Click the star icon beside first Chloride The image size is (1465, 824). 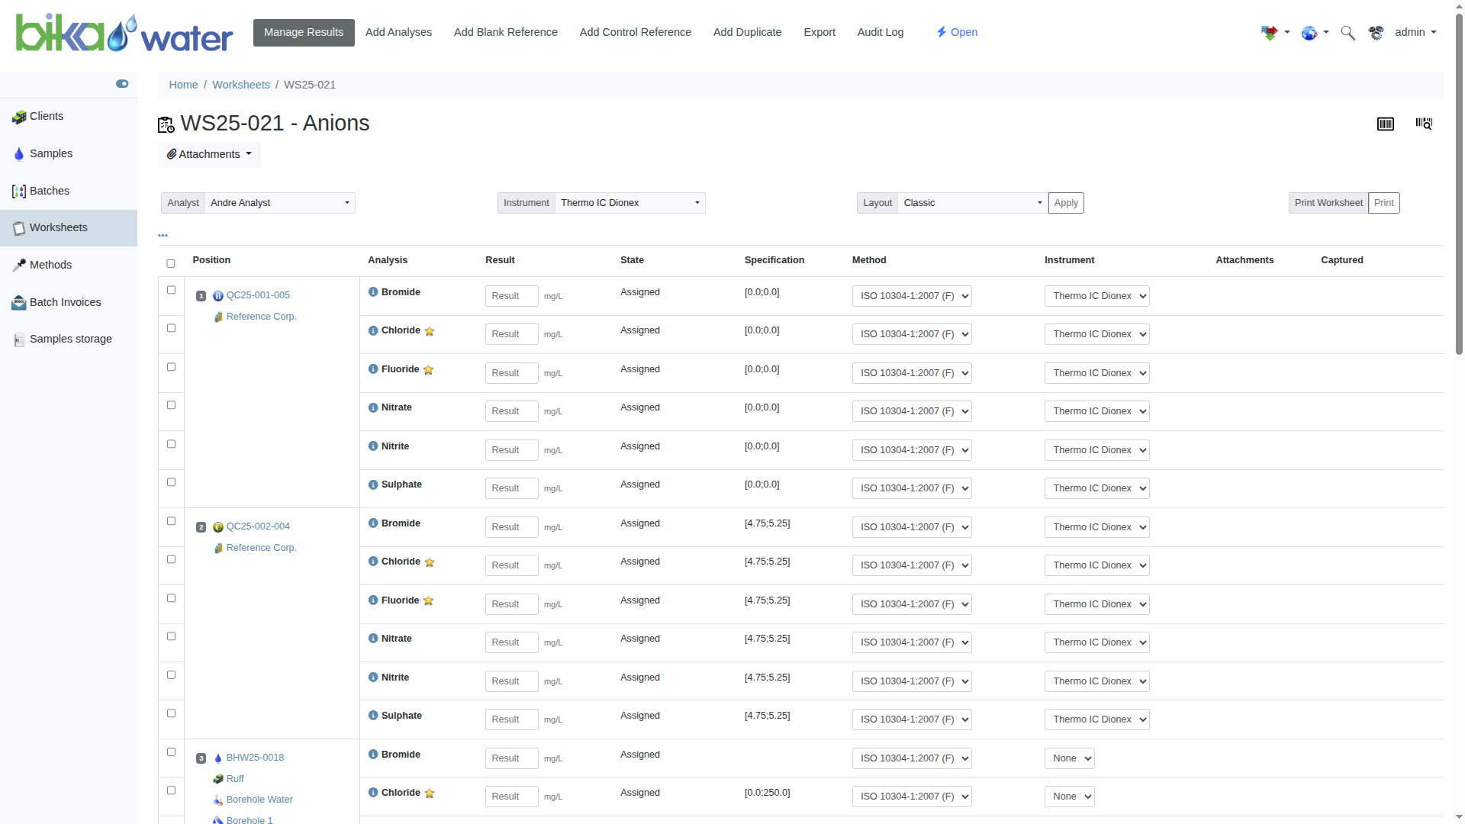(430, 331)
